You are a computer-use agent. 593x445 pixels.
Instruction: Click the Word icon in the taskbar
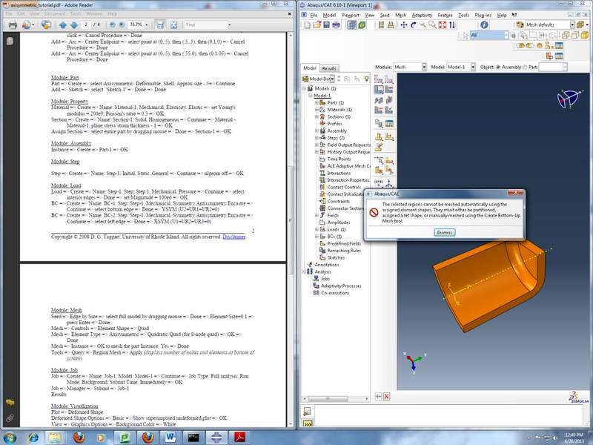[170, 438]
